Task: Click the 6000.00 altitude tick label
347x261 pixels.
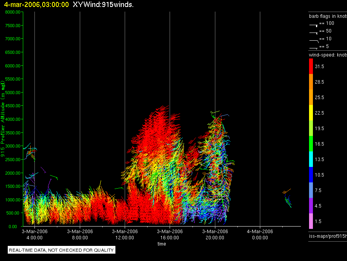Action: click(13, 66)
